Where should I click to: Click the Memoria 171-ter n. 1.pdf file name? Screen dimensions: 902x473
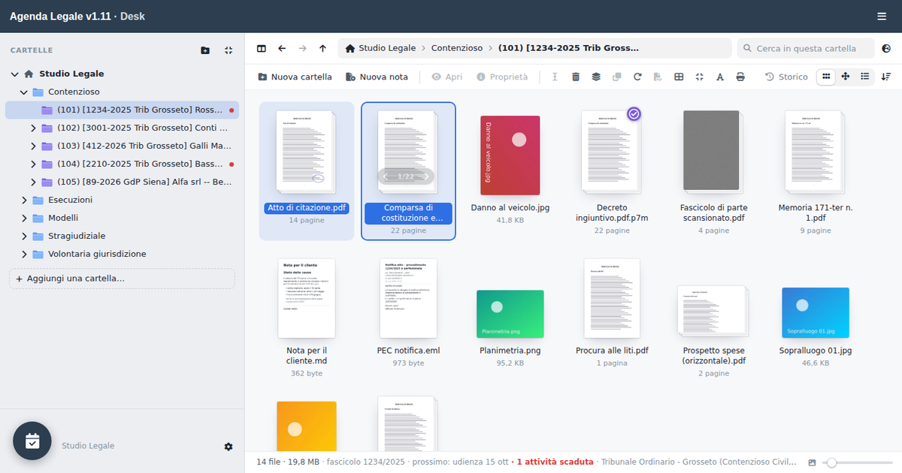point(816,212)
